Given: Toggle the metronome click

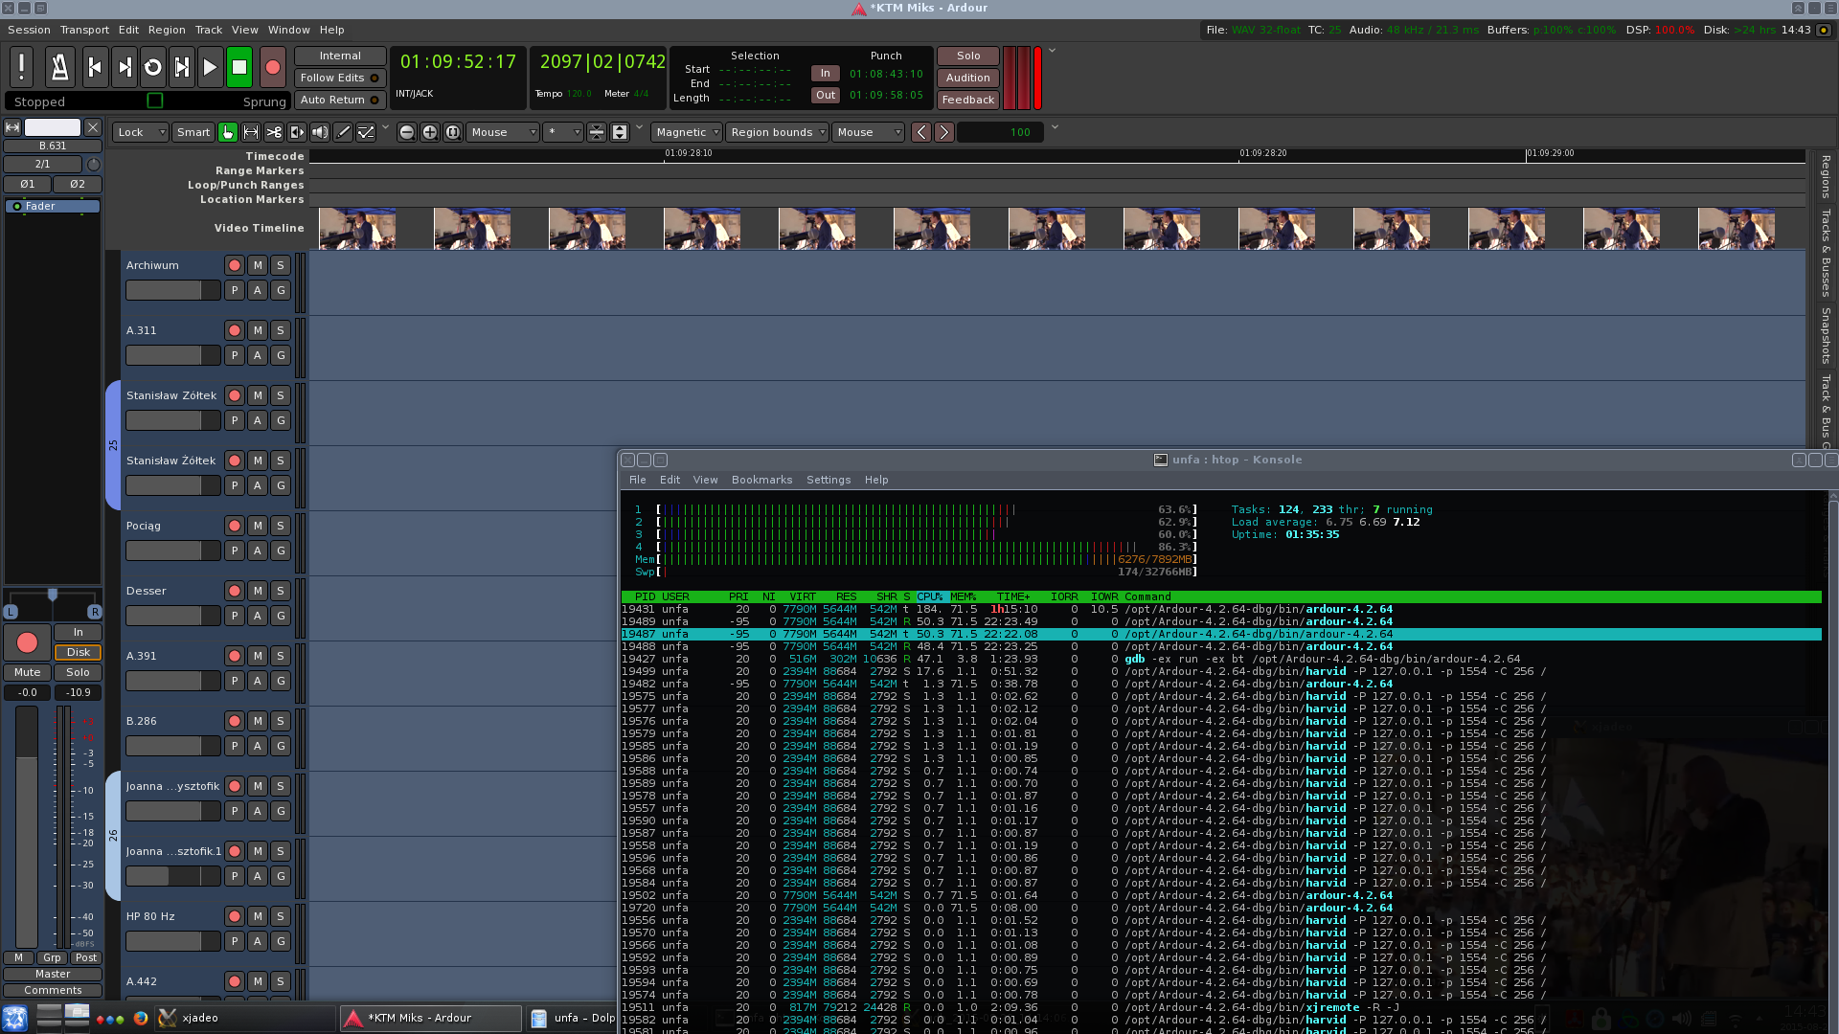Looking at the screenshot, I should pos(59,67).
